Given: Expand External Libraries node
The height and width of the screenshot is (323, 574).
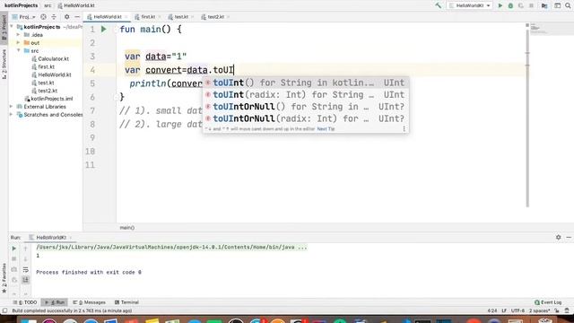Looking at the screenshot, I should coord(12,107).
